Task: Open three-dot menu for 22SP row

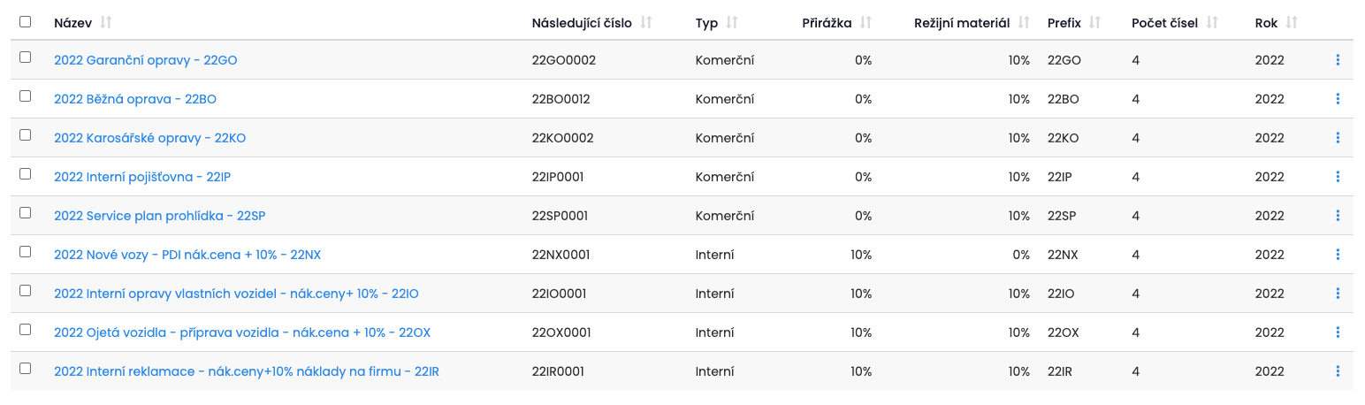Action: pos(1338,216)
